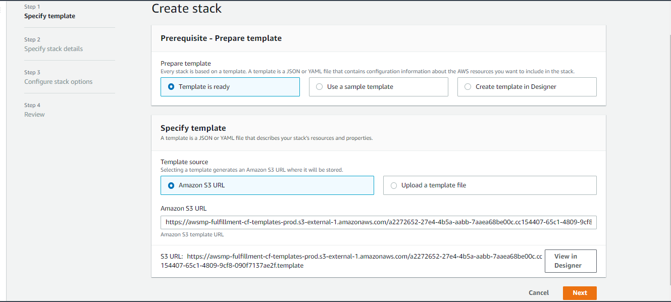Viewport: 671px width, 302px height.
Task: Go to Step 1 Specify template
Action: pos(49,16)
